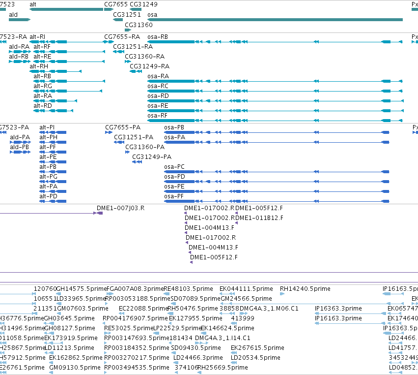Select protein CG7655-PA

pos(109,132)
